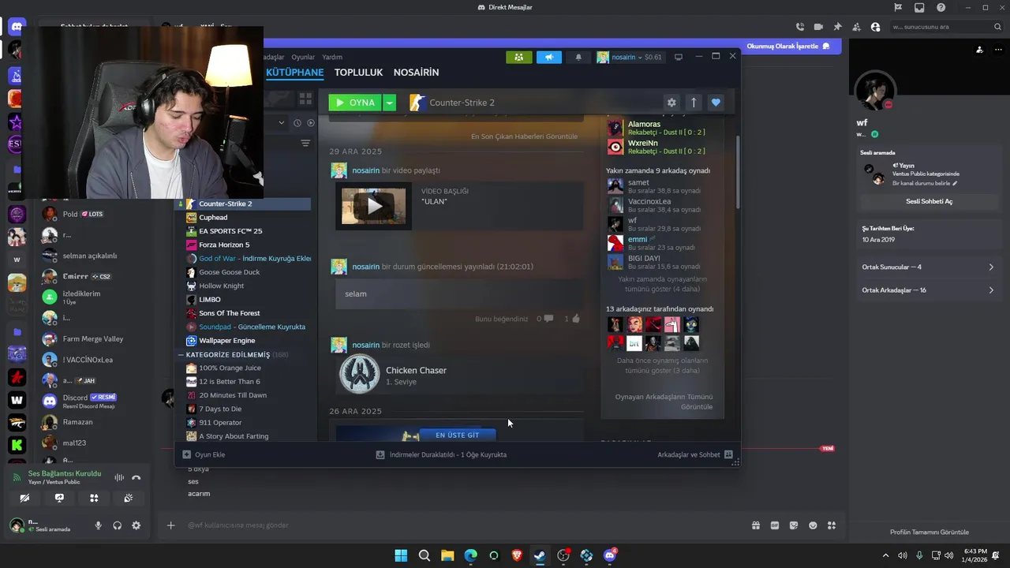Image resolution: width=1010 pixels, height=568 pixels.
Task: Click friend icon button on wf profile
Action: coord(979,49)
